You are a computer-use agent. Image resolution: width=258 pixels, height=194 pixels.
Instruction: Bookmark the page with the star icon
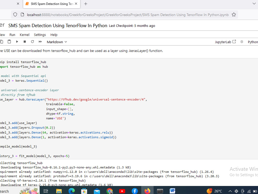(x=234, y=15)
